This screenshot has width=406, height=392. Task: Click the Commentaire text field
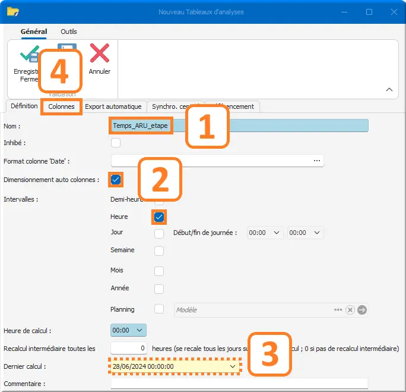point(239,384)
